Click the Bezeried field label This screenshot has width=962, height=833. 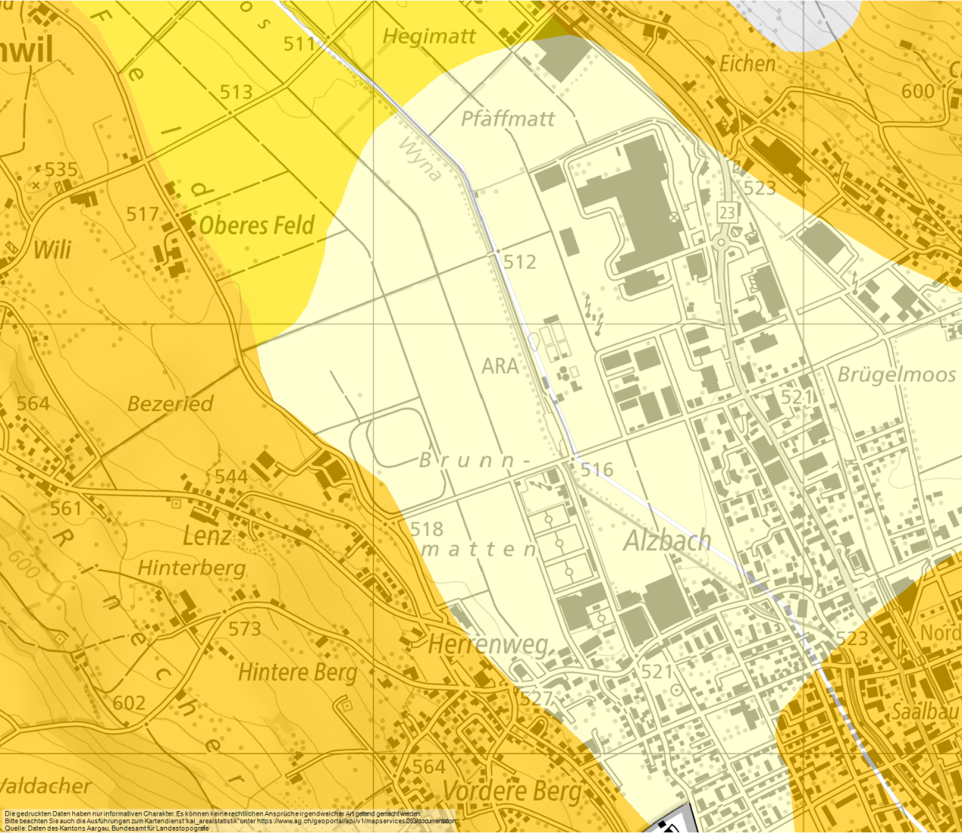coord(171,404)
